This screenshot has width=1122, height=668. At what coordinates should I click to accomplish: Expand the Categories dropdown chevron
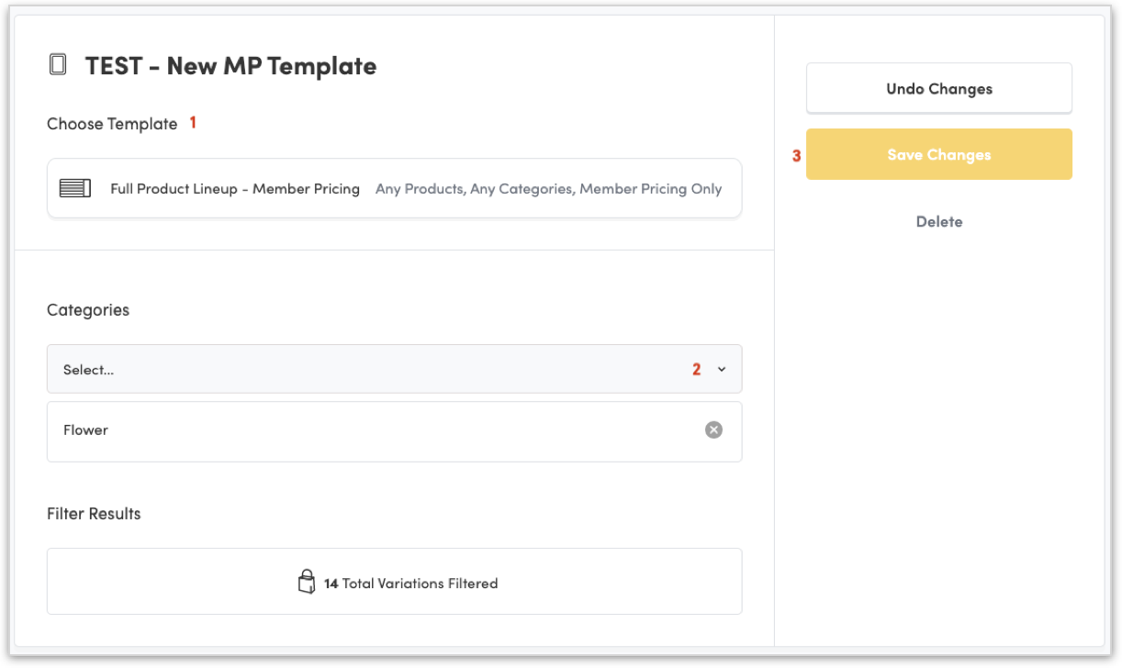[x=722, y=369]
